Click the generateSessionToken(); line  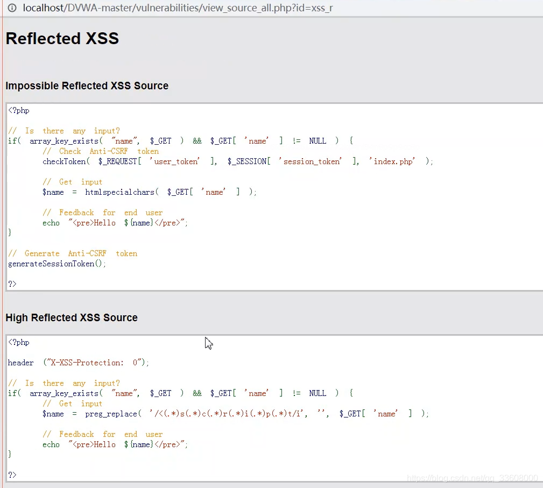click(57, 264)
